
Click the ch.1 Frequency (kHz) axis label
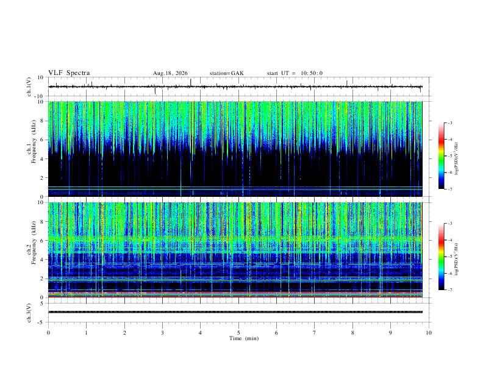(32, 149)
